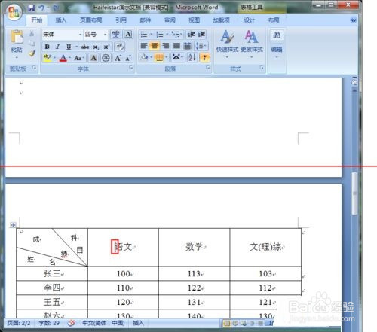Expand highlight color dropdown arrow
Screen dimensions: 377x332
(54, 58)
